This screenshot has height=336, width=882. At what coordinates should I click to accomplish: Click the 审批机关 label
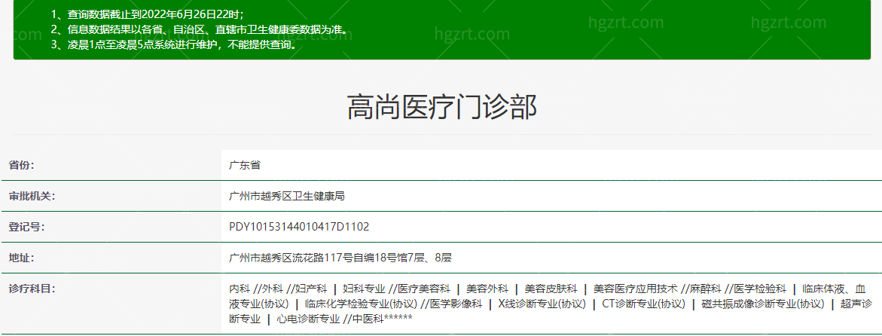(x=32, y=196)
